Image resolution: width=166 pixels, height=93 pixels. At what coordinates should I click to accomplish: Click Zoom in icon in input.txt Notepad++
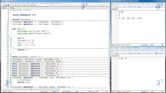tap(143, 7)
